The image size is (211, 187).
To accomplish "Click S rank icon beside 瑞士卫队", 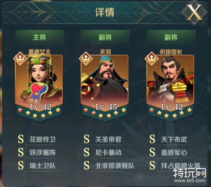I will [21, 165].
